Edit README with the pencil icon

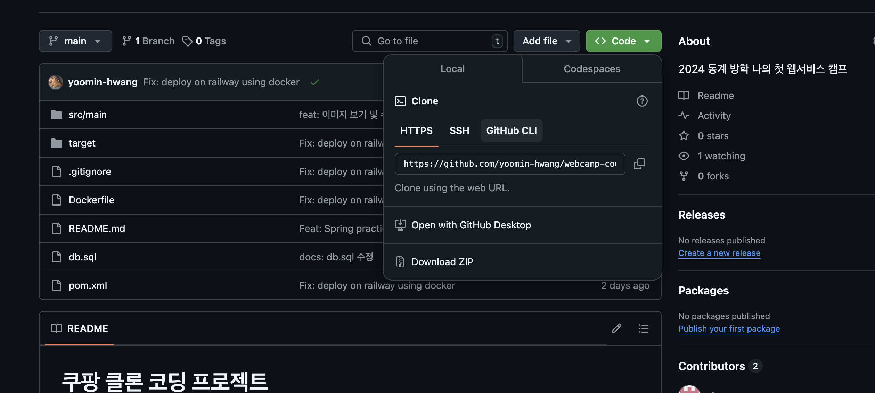(616, 328)
